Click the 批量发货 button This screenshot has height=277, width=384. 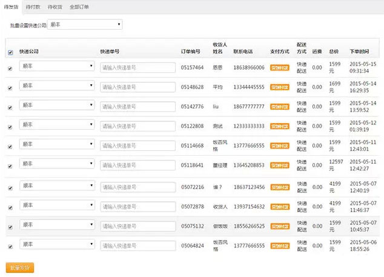(20, 267)
